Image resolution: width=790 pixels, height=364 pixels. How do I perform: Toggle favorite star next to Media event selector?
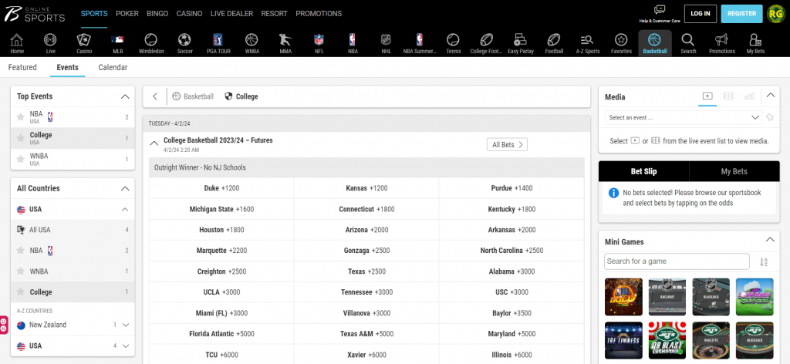point(769,117)
